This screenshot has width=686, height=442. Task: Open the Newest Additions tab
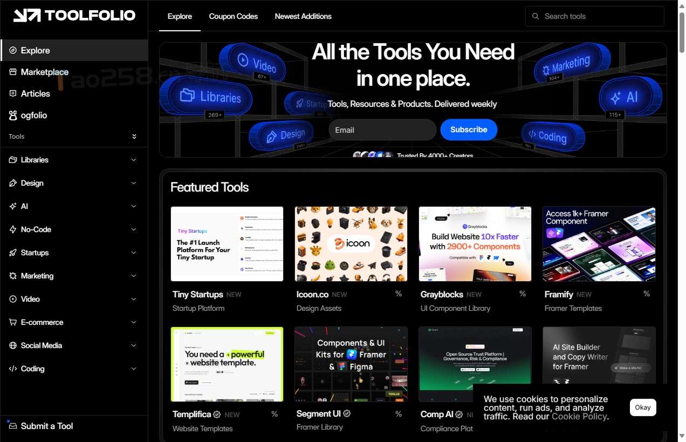tap(303, 16)
